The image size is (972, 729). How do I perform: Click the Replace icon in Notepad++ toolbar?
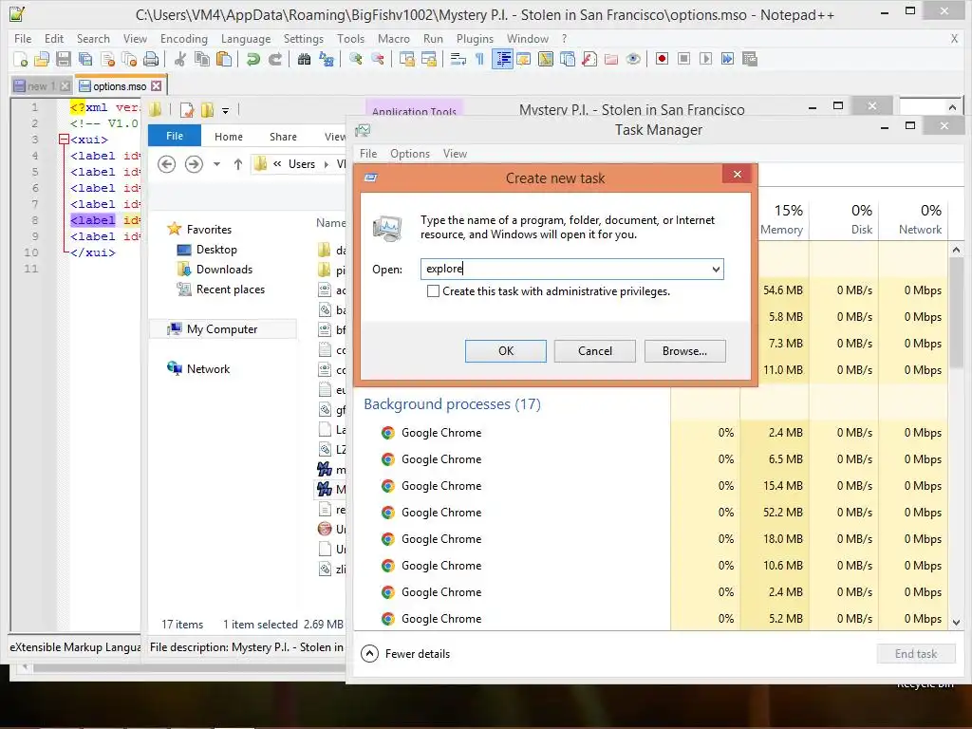click(x=327, y=59)
